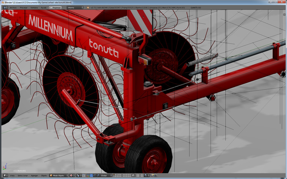287x179 pixels.
Task: Select the scale manipulator icon
Action: 98,176
